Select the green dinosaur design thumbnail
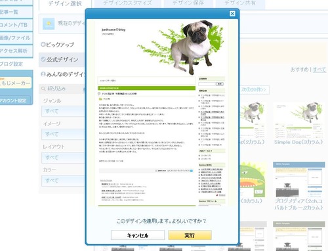Viewport: 328px width, 251px height. (x=253, y=179)
